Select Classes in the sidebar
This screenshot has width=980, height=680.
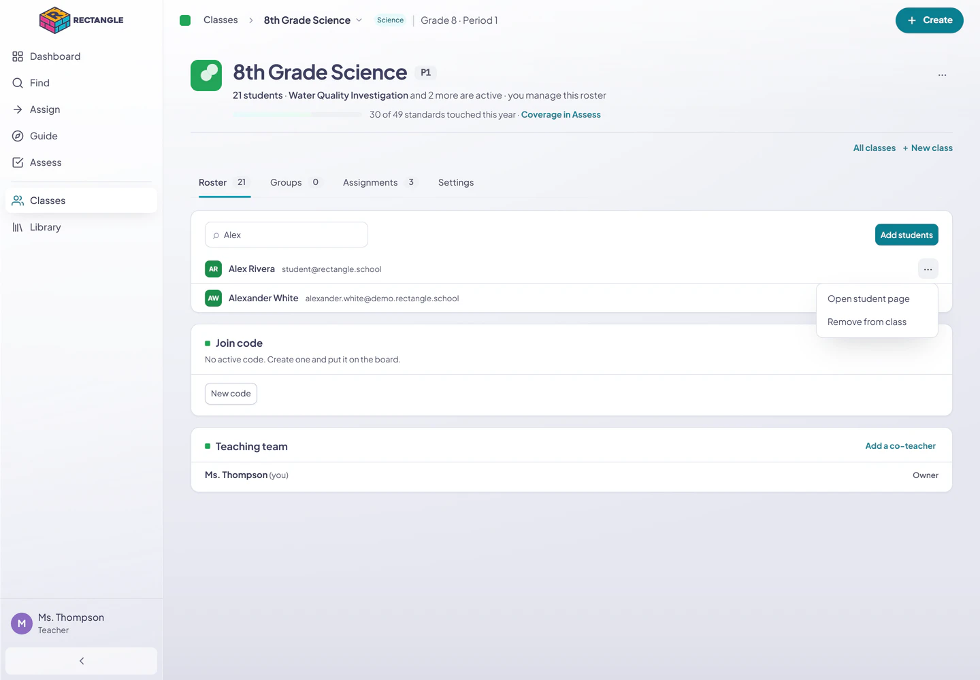tap(81, 201)
